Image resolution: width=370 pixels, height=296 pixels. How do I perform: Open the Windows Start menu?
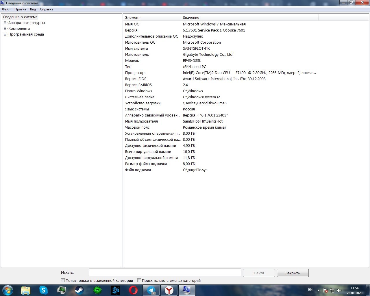point(8,290)
